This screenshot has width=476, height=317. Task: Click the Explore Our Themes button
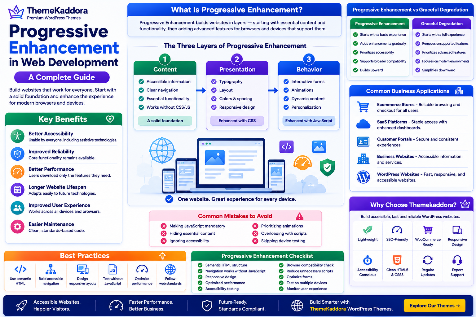coord(434,306)
